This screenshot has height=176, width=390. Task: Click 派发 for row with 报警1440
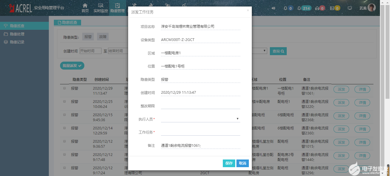click(x=341, y=156)
